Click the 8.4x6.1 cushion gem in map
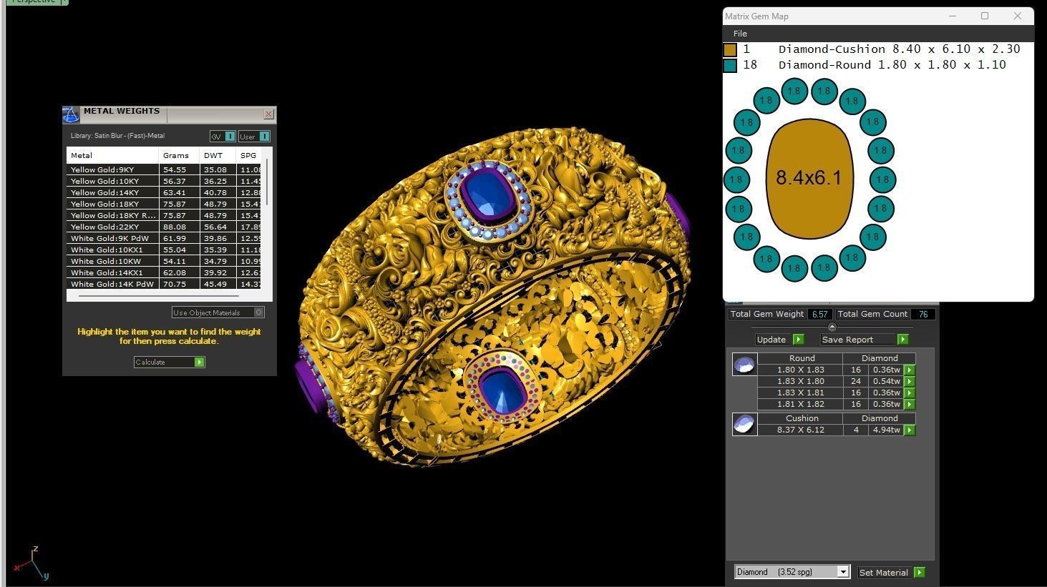This screenshot has height=587, width=1047. (809, 178)
